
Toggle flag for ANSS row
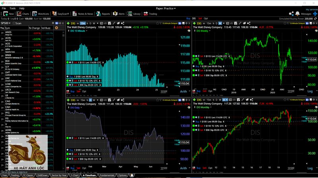pyautogui.click(x=2, y=33)
